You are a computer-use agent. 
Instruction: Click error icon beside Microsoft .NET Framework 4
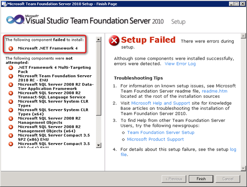click(x=11, y=48)
